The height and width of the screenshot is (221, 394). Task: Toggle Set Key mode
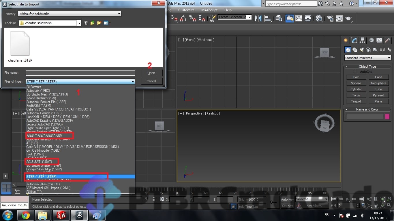pos(287,206)
